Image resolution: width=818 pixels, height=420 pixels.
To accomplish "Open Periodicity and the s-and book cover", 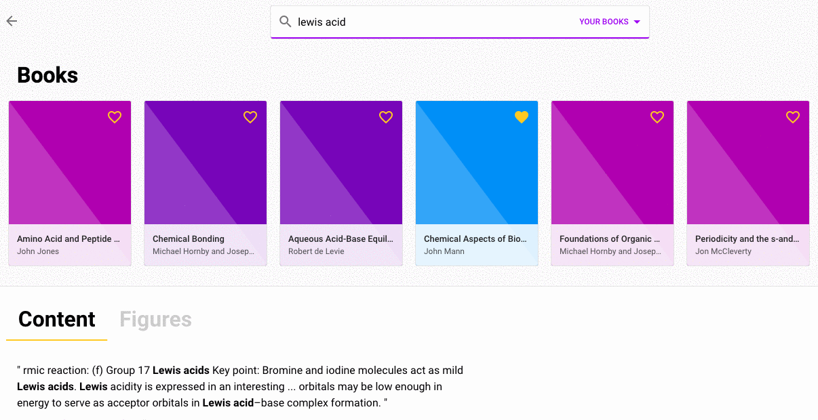I will tap(748, 163).
